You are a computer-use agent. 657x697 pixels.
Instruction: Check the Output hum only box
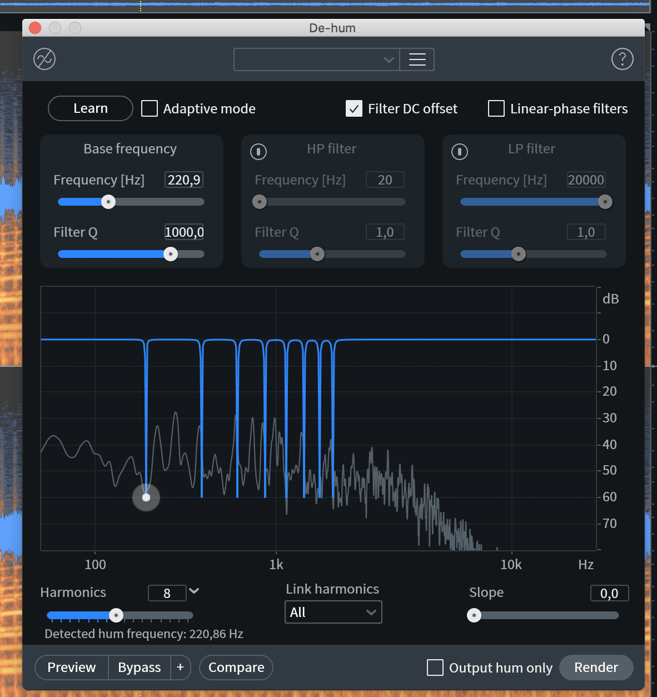[x=435, y=668]
